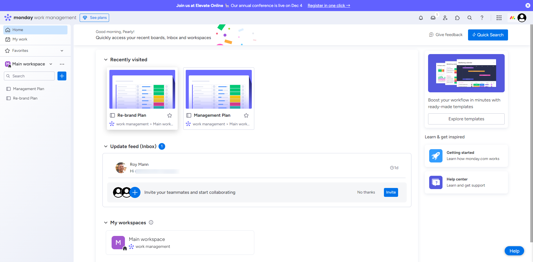The image size is (533, 262).
Task: Open the inbox tray icon
Action: (x=433, y=18)
